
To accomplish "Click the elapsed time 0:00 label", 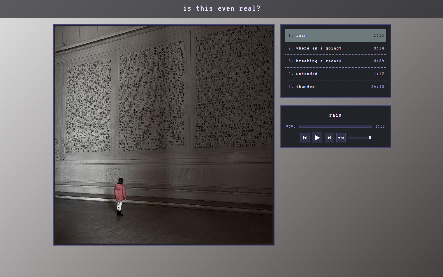I will coord(291,126).
